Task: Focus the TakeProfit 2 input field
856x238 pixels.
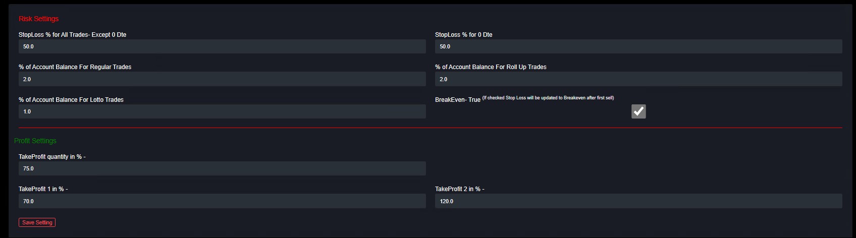Action: [638, 201]
